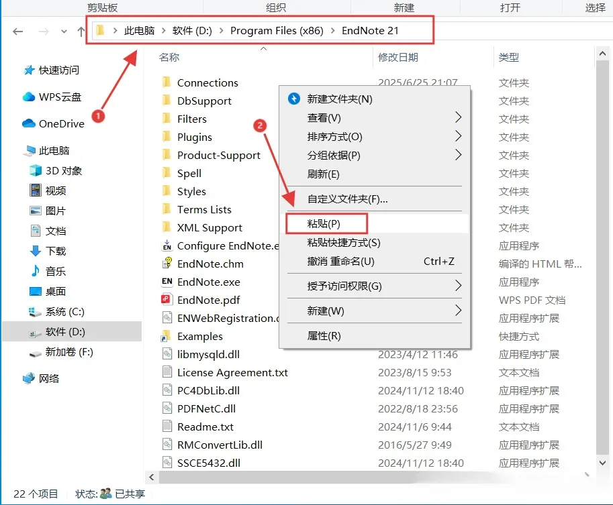The width and height of the screenshot is (613, 505).
Task: Choose 粘贴快捷方式(S) menu entry
Action: (x=375, y=243)
